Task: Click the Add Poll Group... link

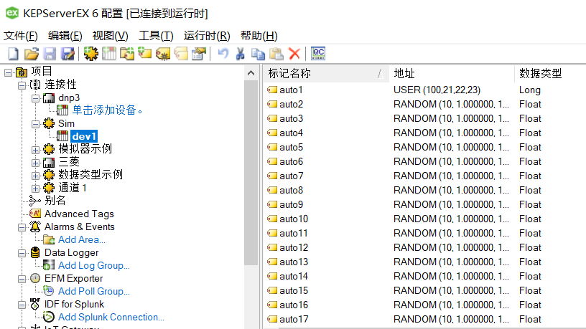Action: [94, 291]
